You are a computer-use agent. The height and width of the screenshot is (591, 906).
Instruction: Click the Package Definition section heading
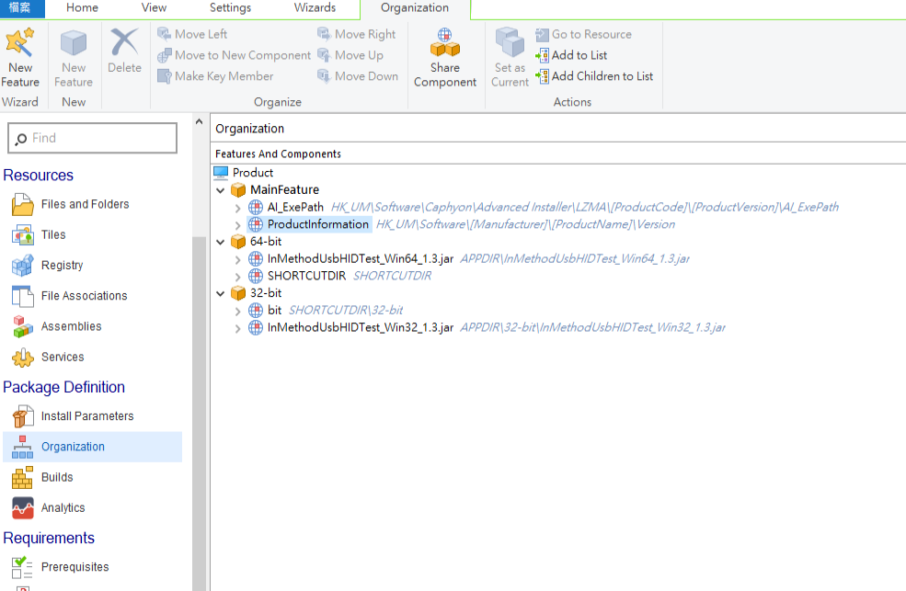(x=64, y=387)
